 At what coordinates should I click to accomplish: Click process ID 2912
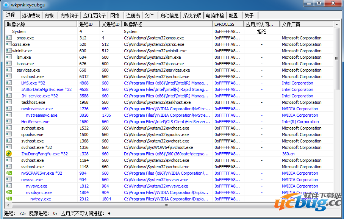[84, 199]
